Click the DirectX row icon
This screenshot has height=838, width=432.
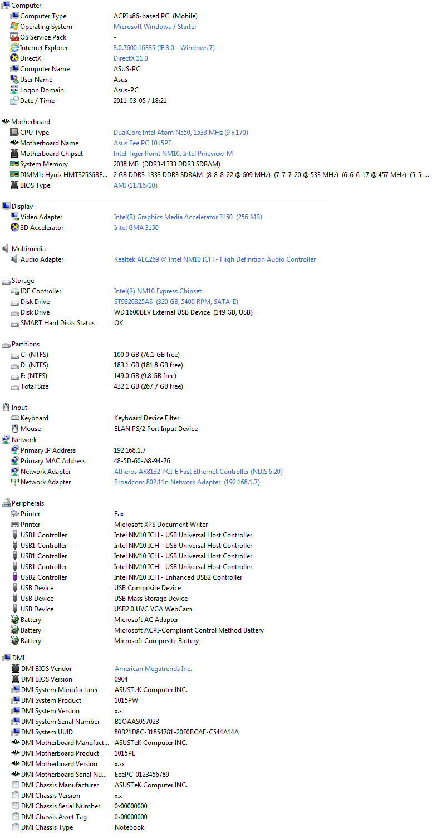click(x=14, y=58)
